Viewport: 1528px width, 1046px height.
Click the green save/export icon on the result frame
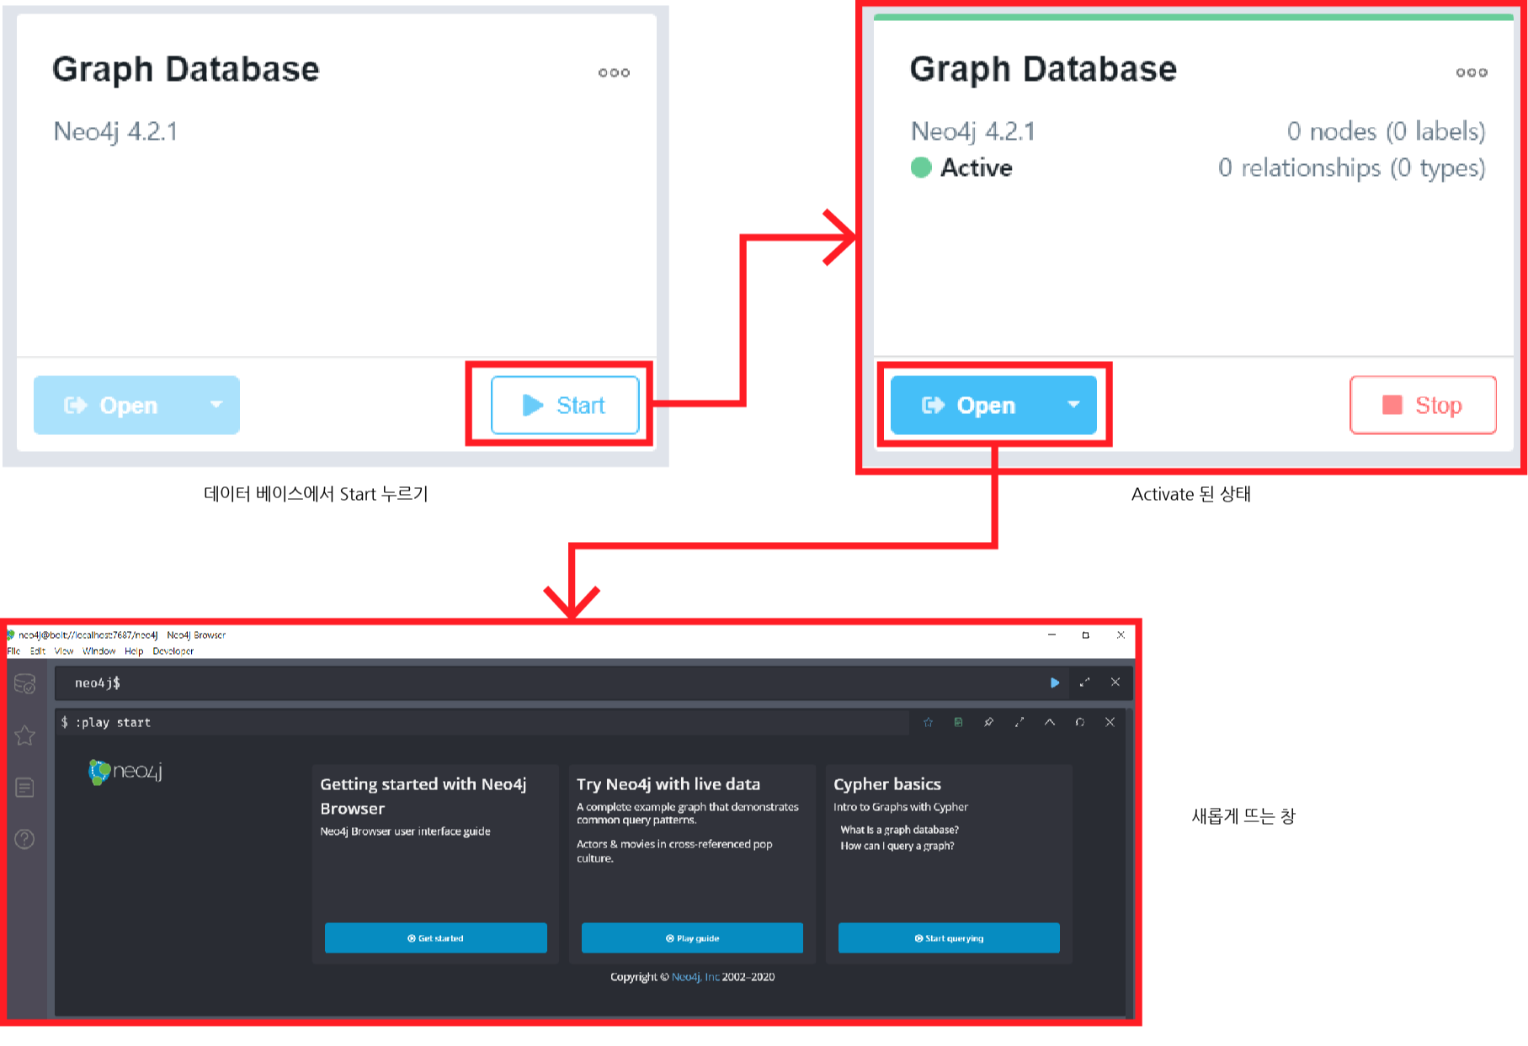point(958,722)
